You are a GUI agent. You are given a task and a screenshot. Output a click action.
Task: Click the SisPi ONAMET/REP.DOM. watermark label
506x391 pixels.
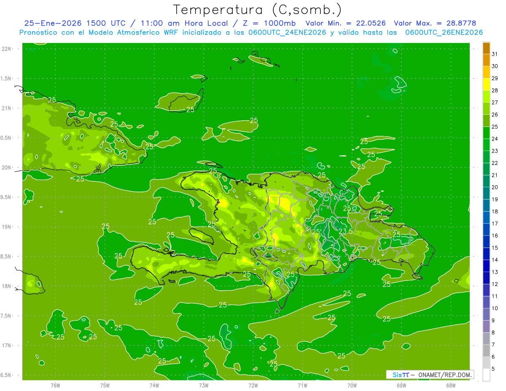[430, 375]
